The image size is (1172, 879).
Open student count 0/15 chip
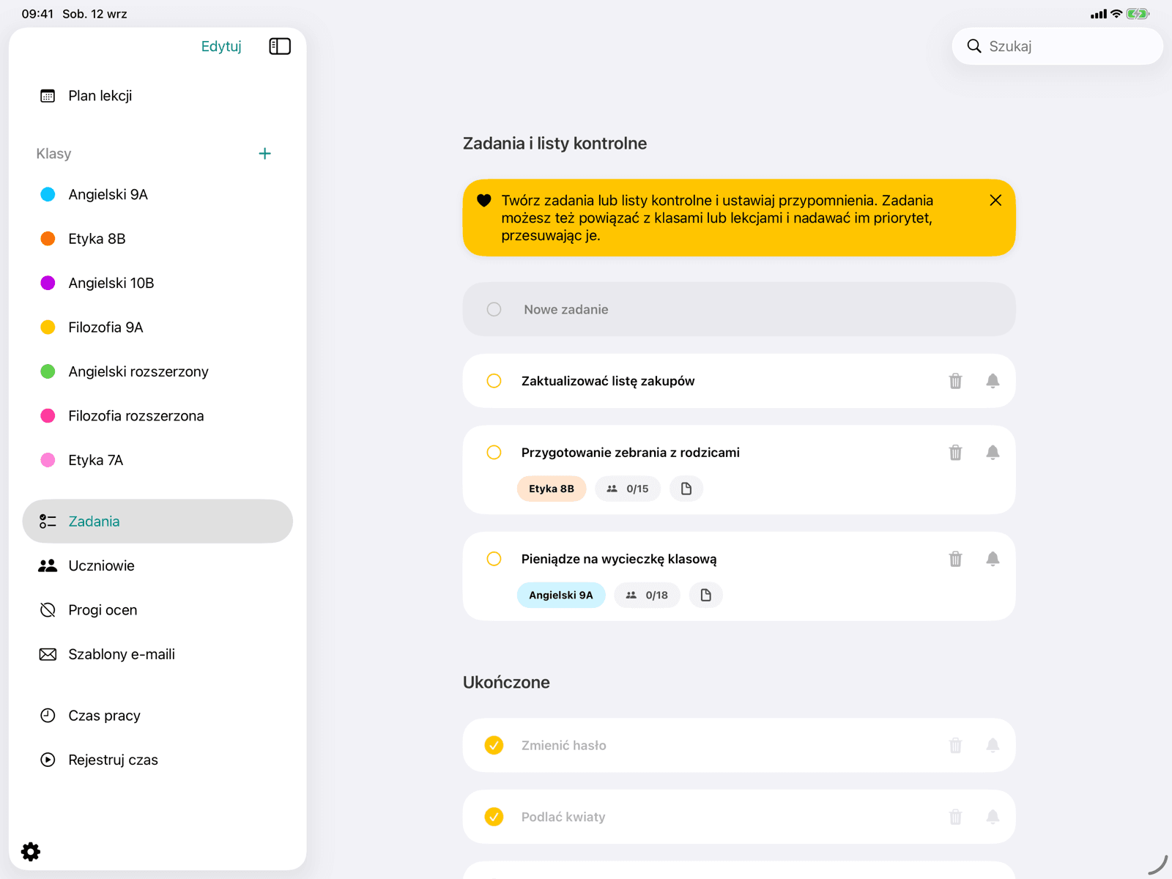click(x=628, y=489)
